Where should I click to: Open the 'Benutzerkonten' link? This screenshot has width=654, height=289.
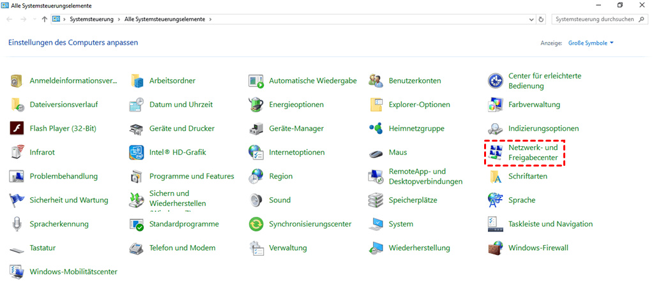(414, 80)
